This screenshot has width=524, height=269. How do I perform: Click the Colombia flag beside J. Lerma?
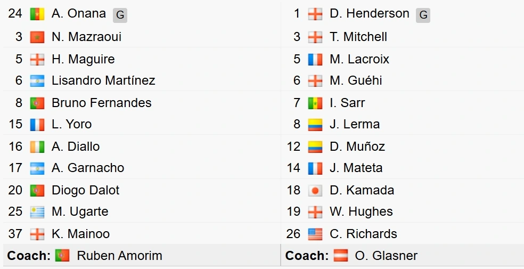click(315, 125)
